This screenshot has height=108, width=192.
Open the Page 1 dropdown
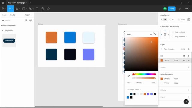[28, 15]
